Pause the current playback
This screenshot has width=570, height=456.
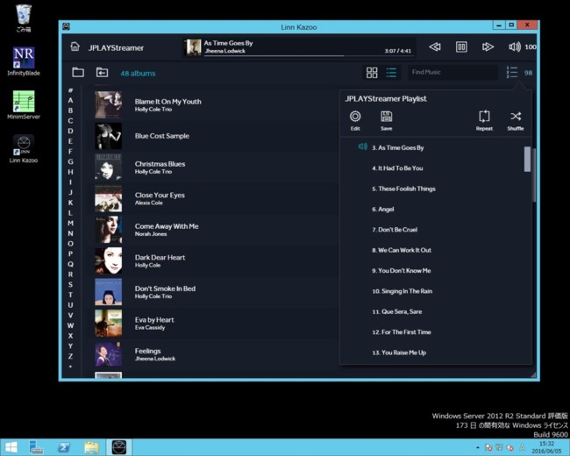click(x=461, y=46)
